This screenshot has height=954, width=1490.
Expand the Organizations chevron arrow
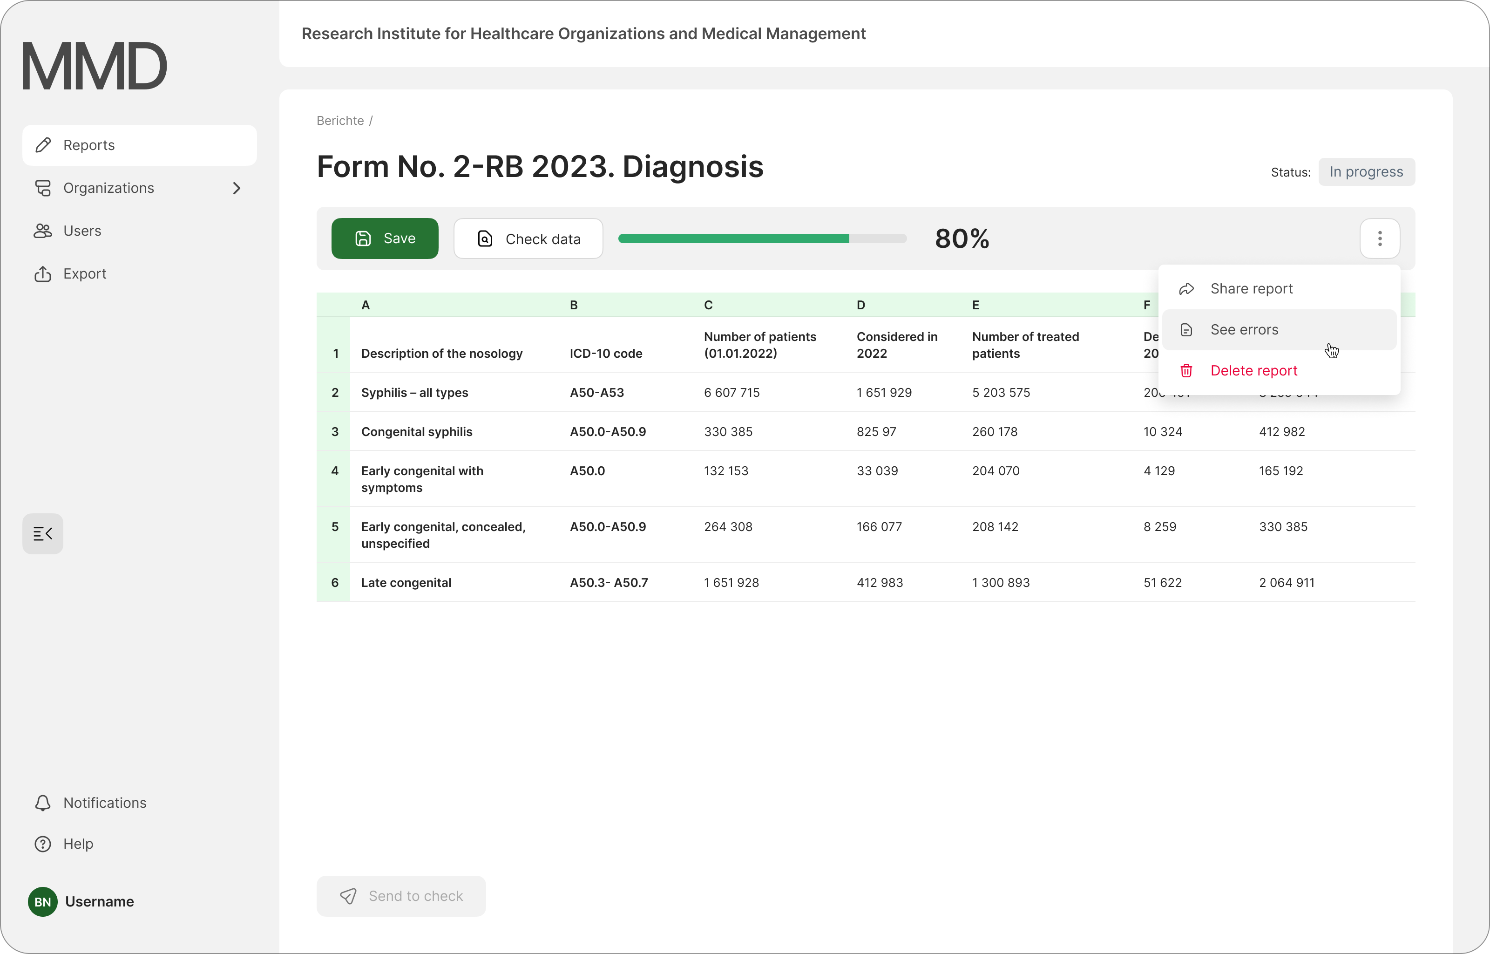click(x=237, y=188)
